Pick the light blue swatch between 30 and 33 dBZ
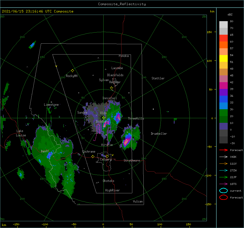244x228 pixels. (x=223, y=106)
